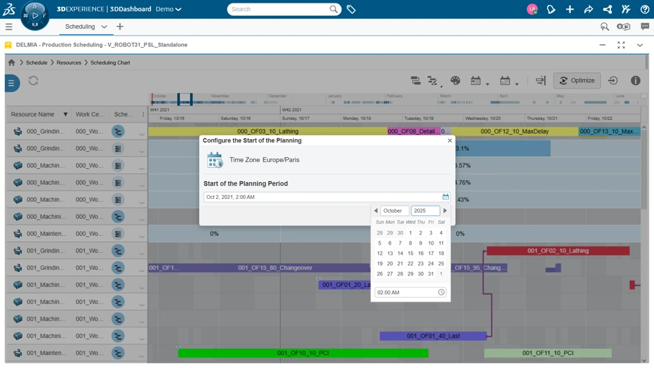Open the tag icon beside search bar
This screenshot has height=368, width=654.
click(351, 10)
